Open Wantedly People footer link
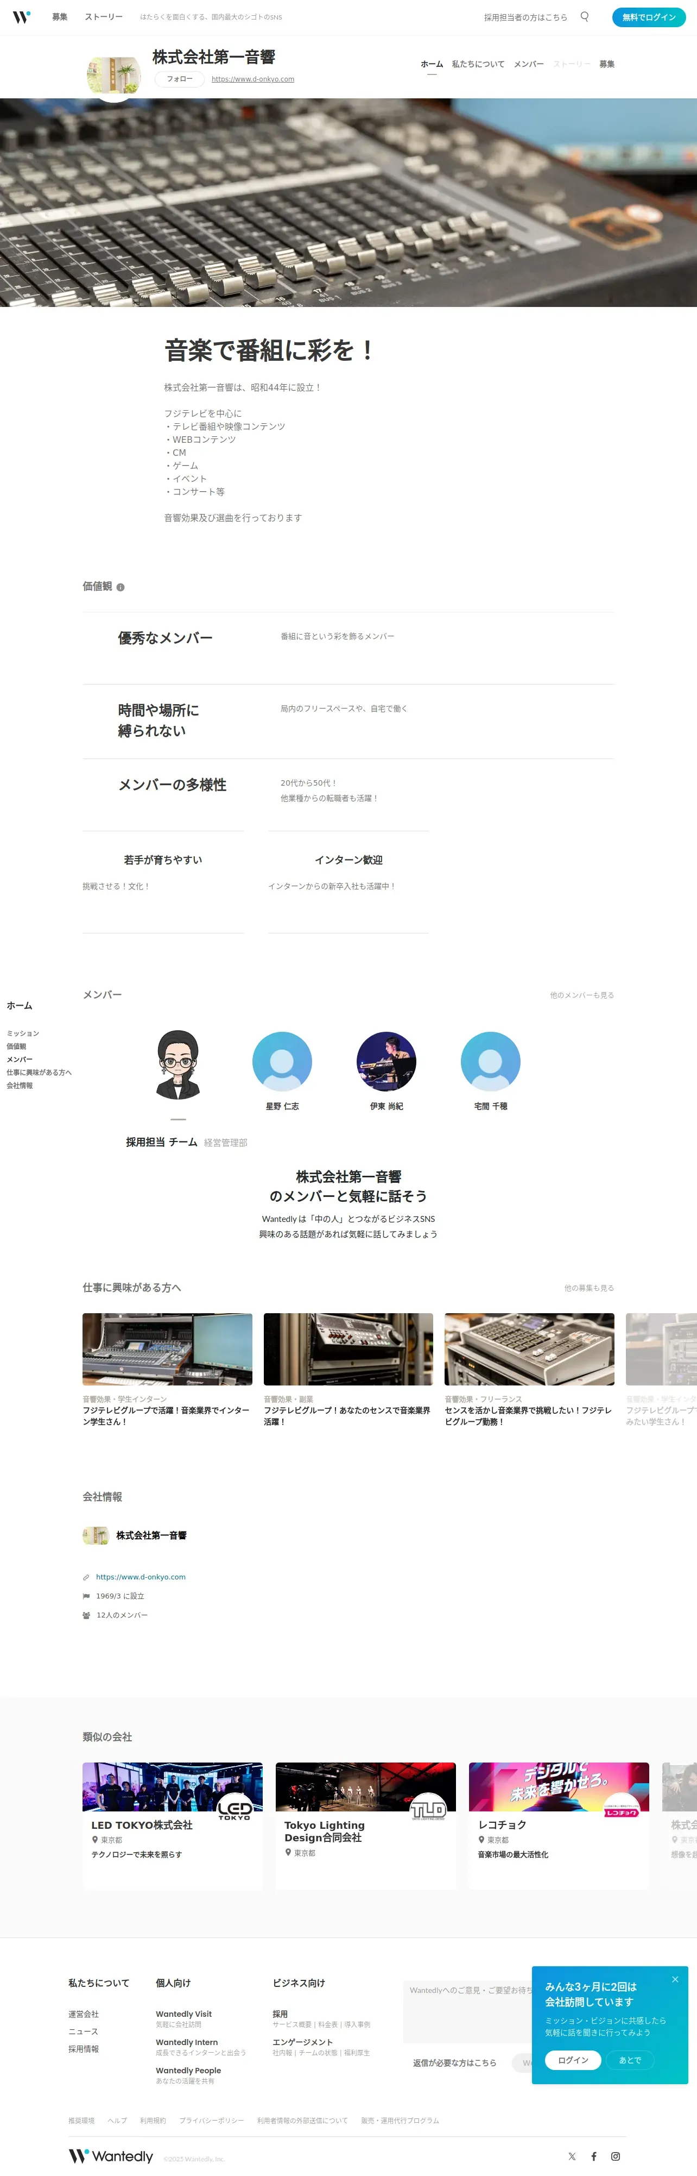Viewport: 697px width, 2176px height. (188, 2071)
